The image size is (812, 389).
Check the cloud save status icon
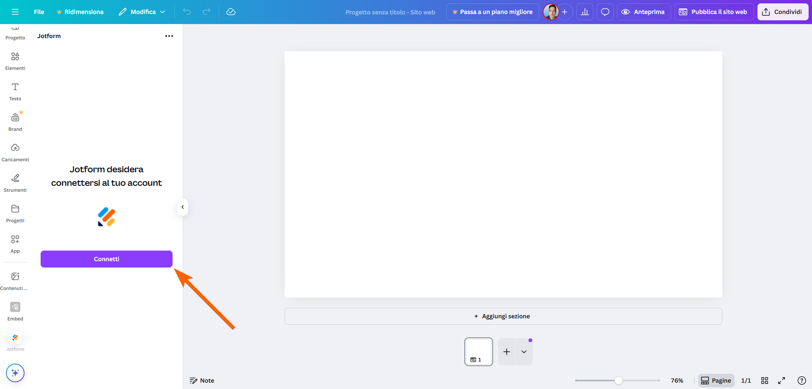pos(231,12)
